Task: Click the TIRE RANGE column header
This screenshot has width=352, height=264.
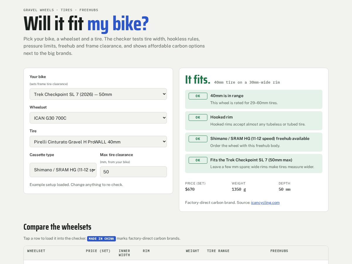Action: tap(218, 251)
